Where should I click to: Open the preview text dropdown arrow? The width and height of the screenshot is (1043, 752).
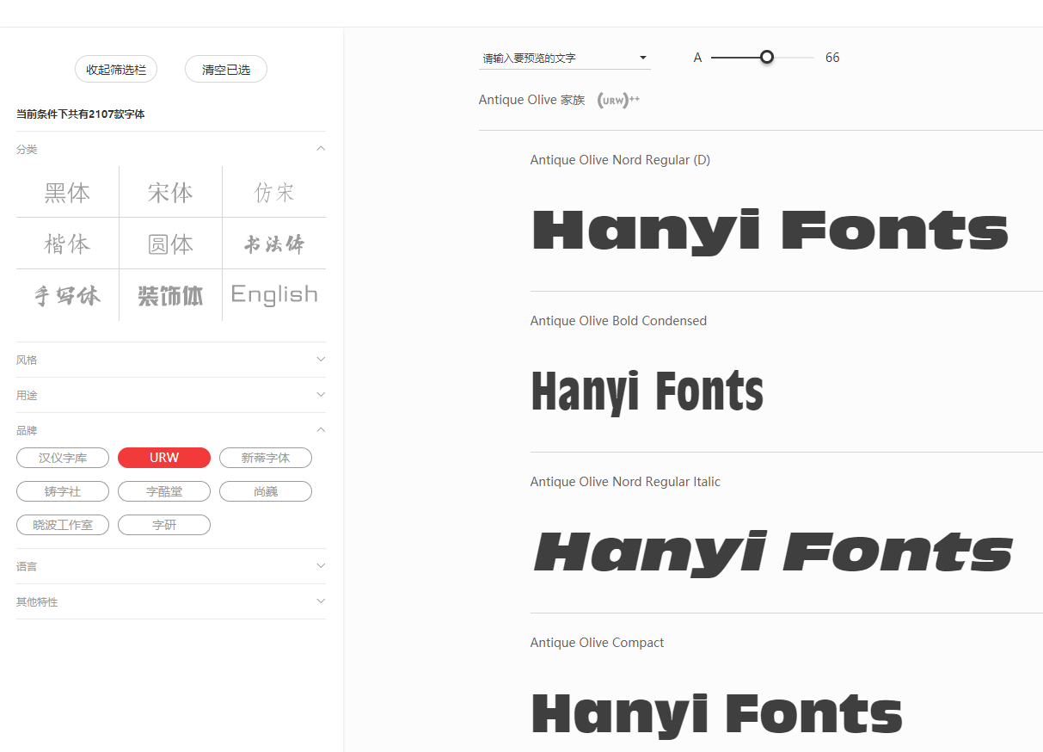coord(642,58)
